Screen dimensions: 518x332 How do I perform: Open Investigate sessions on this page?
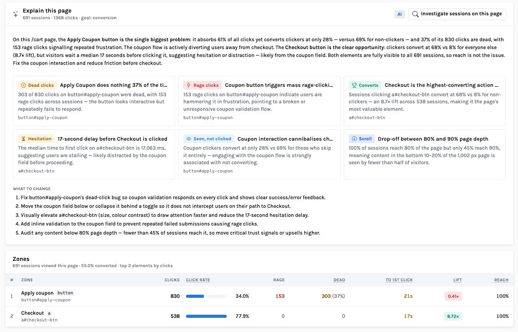pos(457,14)
